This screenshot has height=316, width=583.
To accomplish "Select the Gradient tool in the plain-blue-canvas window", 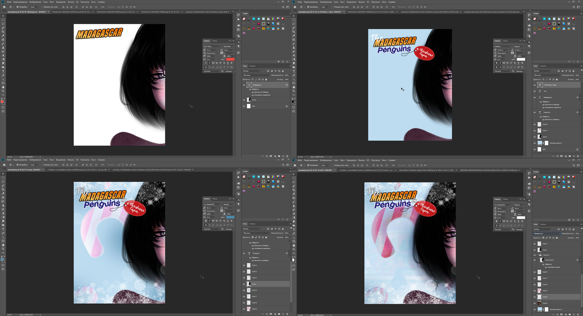I will click(x=294, y=60).
